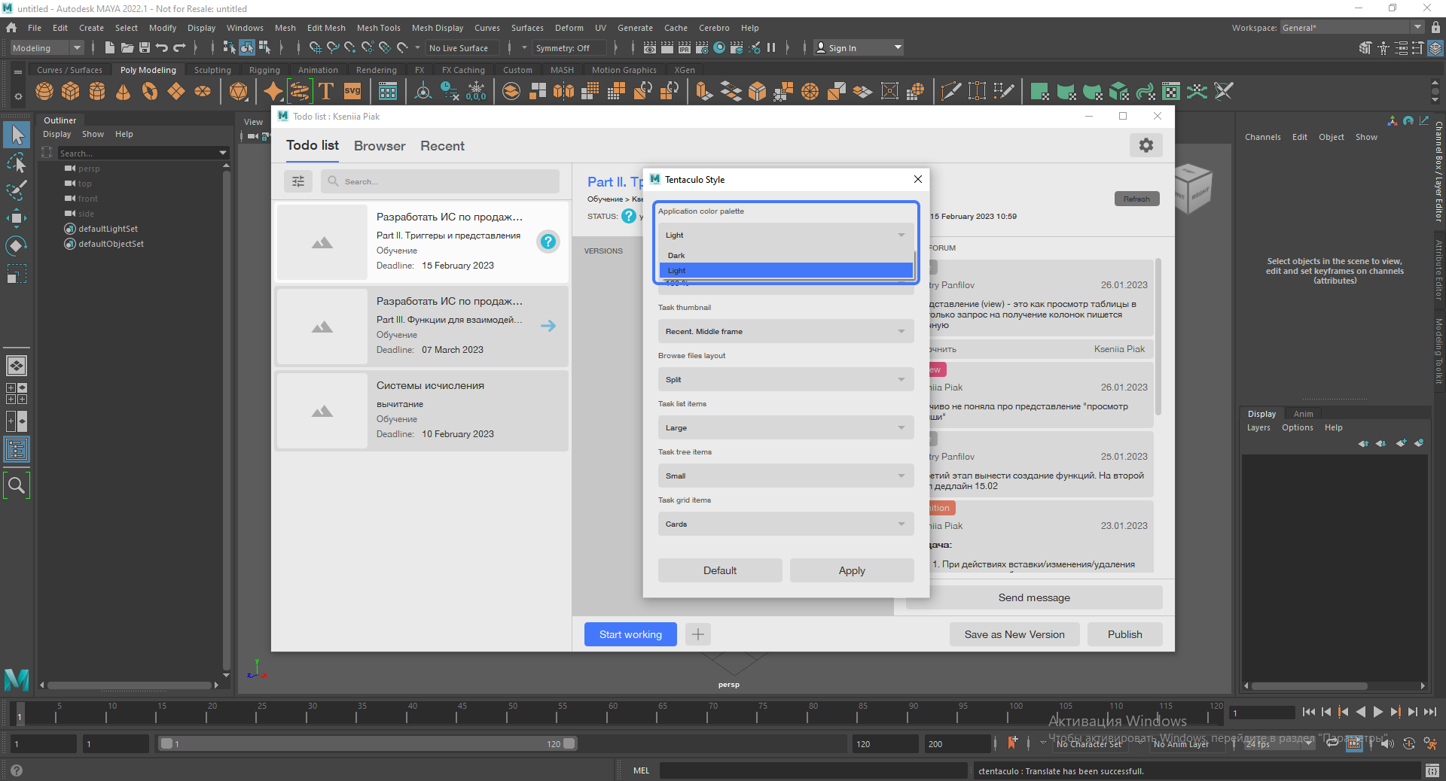Open the Sign In dropdown
The height and width of the screenshot is (781, 1446).
click(x=859, y=48)
